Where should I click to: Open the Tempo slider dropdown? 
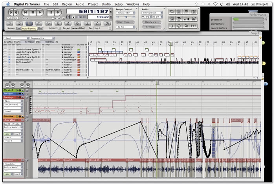125,13
